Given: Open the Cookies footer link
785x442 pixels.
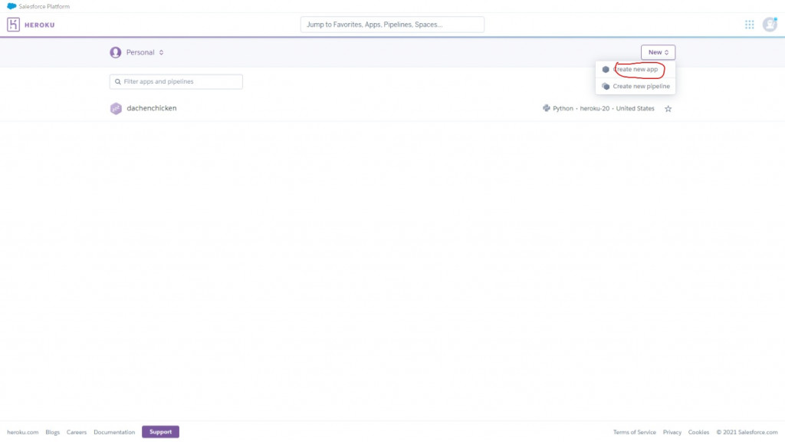Looking at the screenshot, I should pos(698,432).
